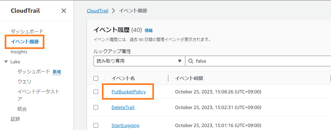Open 証跡 in the sidebar
Screen dimensions: 331x130
point(15,119)
